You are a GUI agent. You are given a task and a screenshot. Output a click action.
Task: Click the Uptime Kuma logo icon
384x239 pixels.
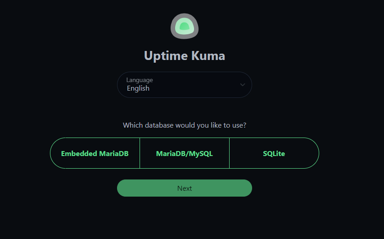coord(185,26)
